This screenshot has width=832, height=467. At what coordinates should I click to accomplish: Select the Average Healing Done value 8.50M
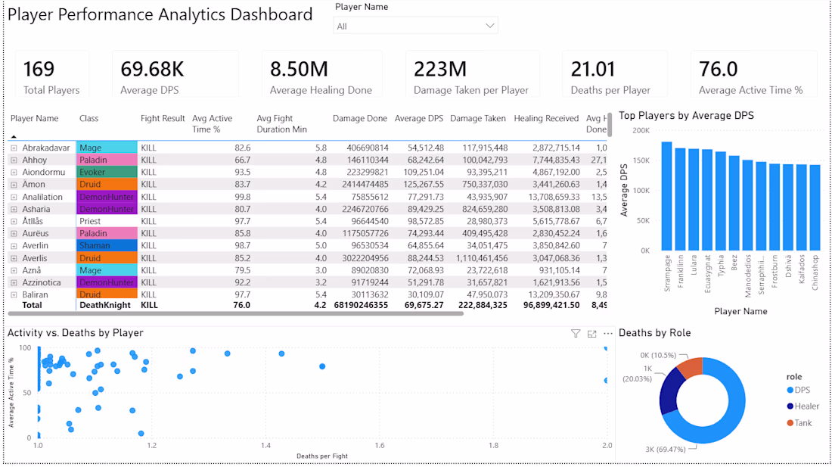tap(299, 69)
